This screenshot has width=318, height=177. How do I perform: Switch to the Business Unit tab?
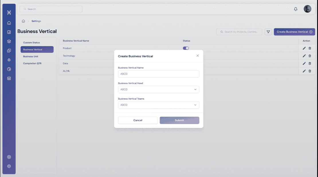coord(31,56)
